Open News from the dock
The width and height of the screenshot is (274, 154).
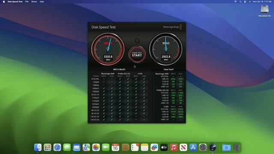[183, 147]
